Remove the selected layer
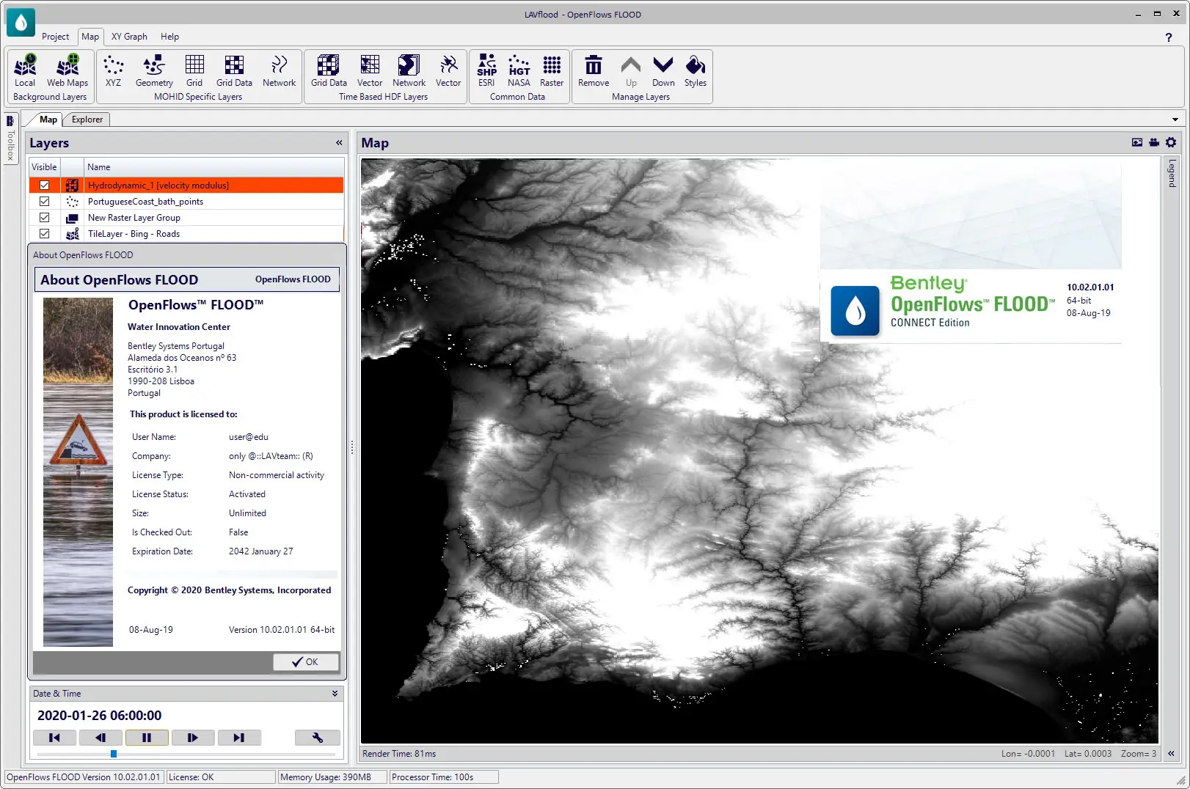The image size is (1190, 789). point(594,71)
